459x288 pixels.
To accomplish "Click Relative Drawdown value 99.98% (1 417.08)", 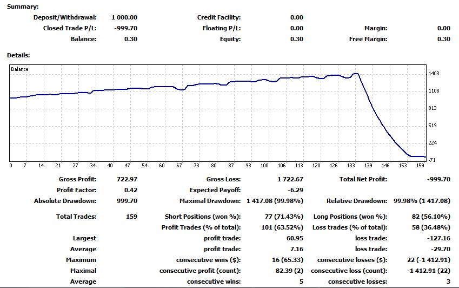I will click(x=422, y=201).
